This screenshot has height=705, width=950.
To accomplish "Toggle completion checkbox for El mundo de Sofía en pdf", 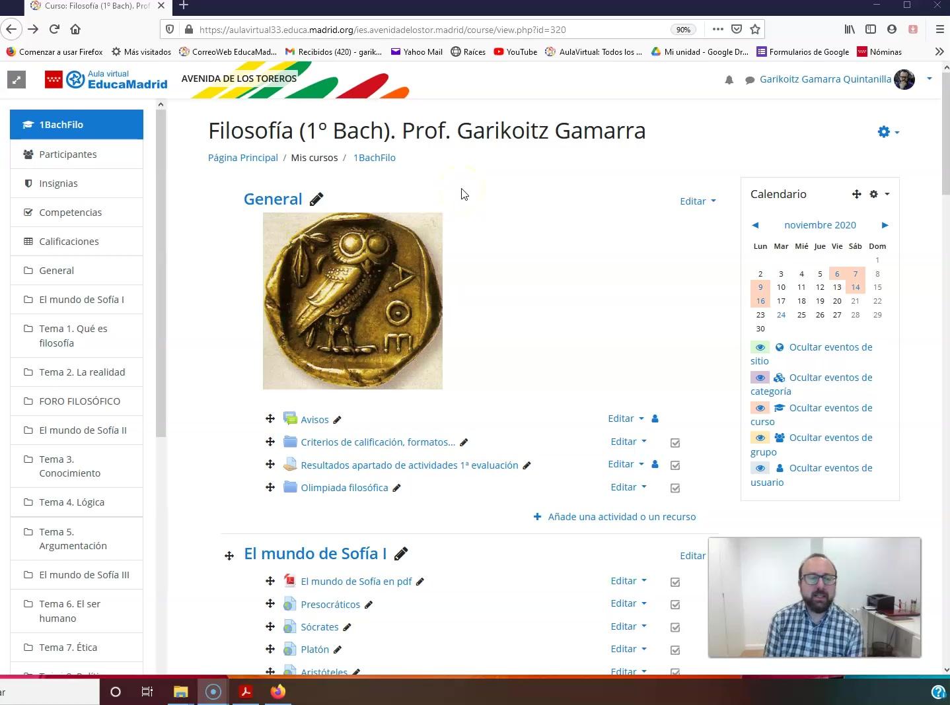I will (675, 582).
